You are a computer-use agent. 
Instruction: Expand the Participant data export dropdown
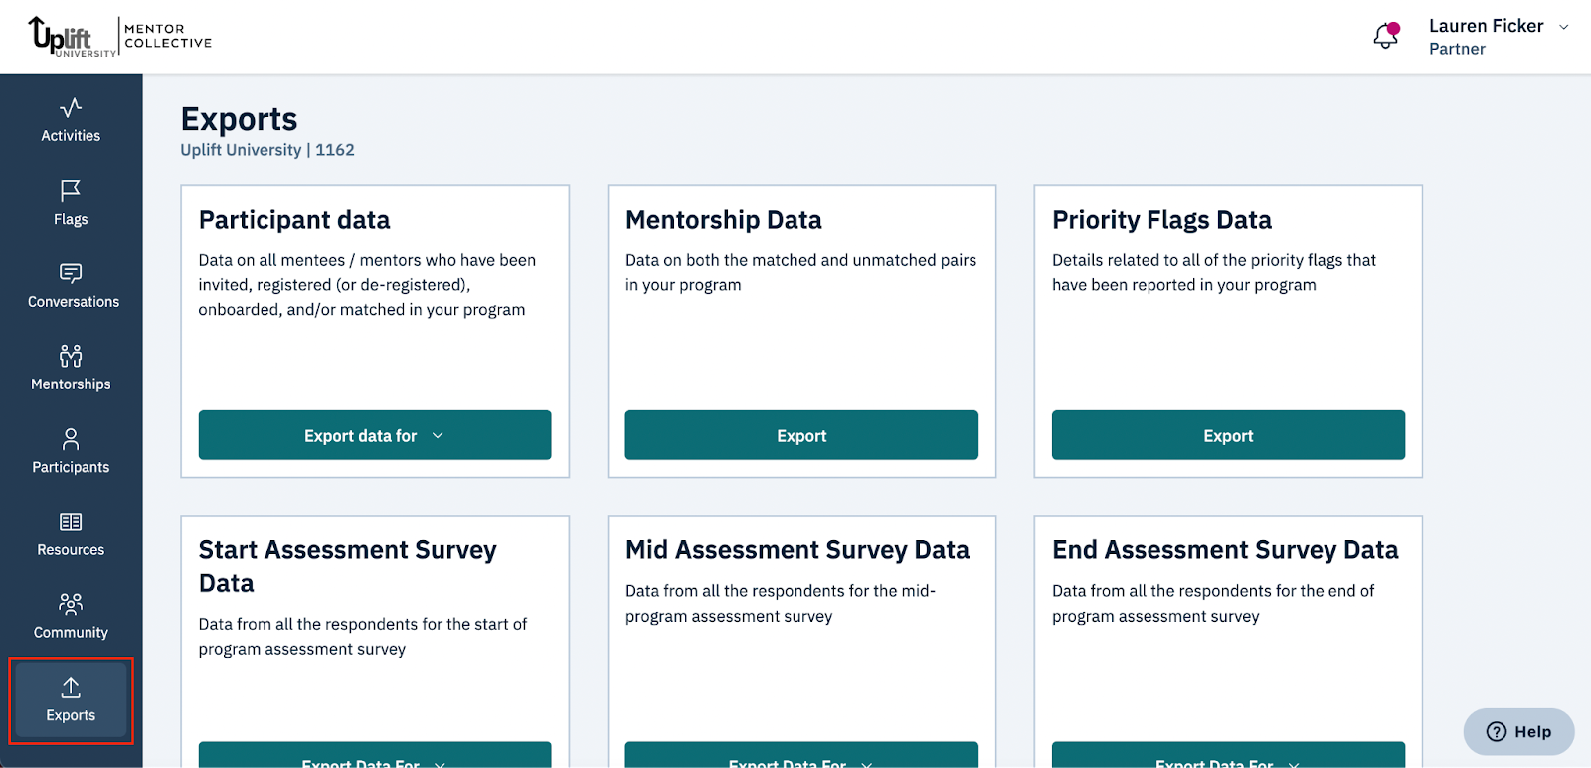375,435
